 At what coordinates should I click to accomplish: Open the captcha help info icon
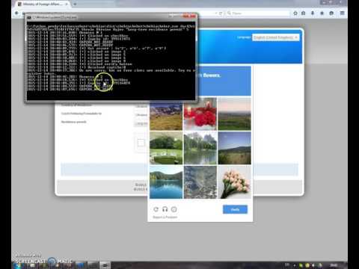(x=174, y=209)
